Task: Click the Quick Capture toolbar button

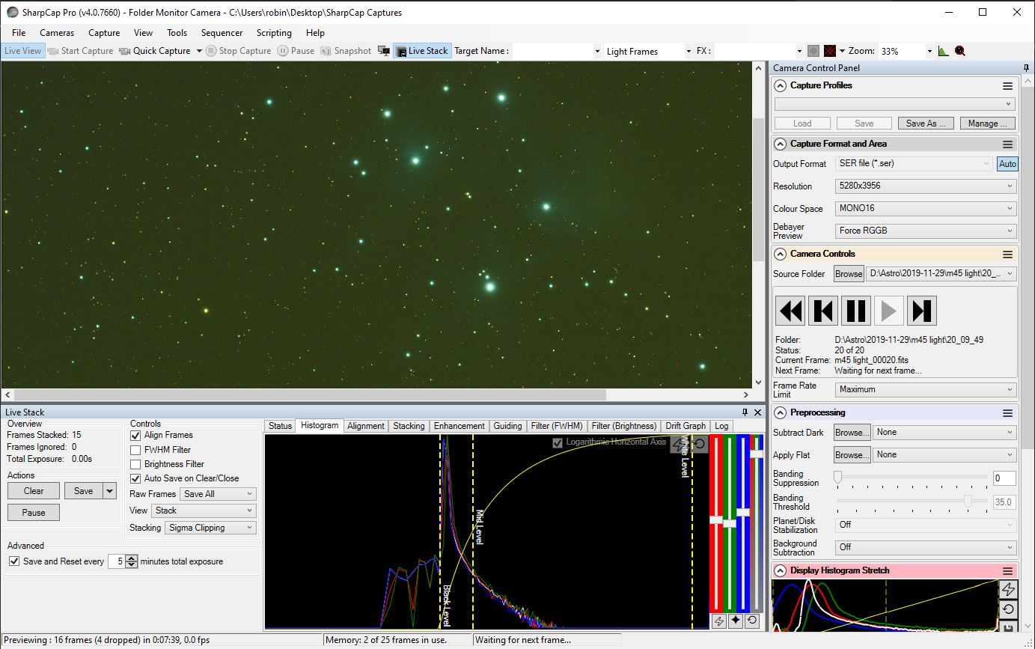Action: [155, 51]
